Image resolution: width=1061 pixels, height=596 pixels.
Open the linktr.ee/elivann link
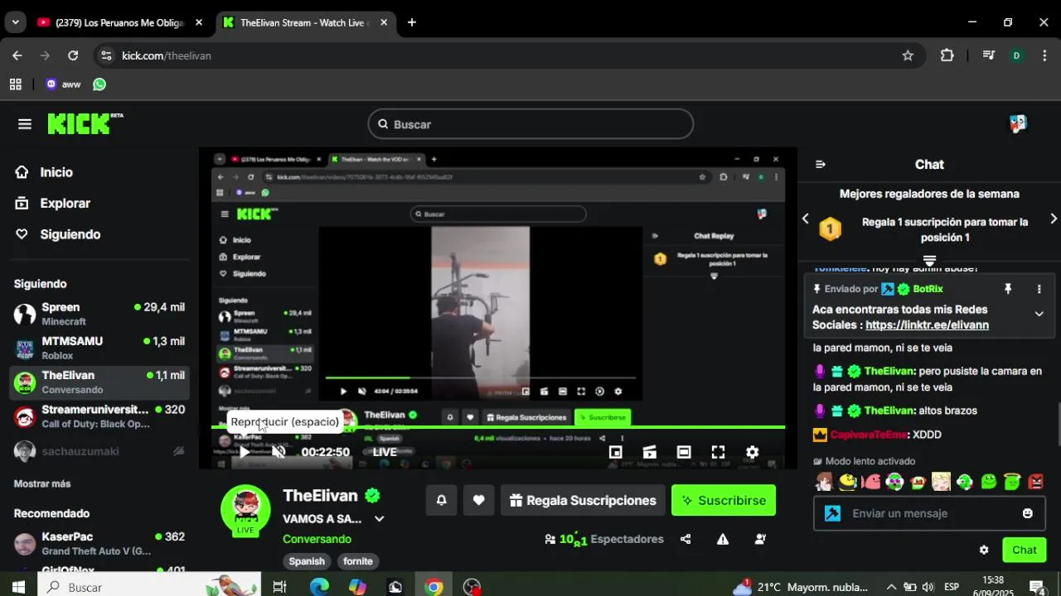(927, 325)
